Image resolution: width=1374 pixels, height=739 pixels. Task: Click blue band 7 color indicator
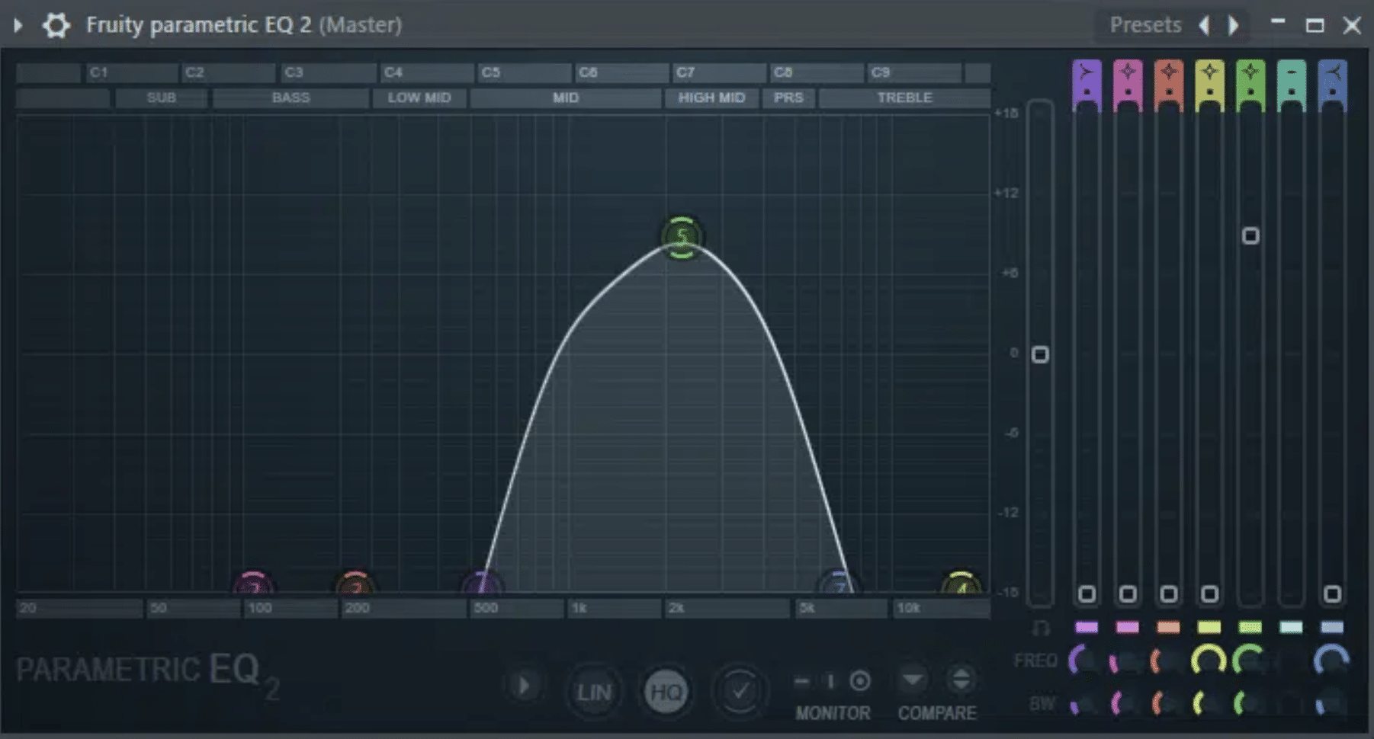point(1332,628)
